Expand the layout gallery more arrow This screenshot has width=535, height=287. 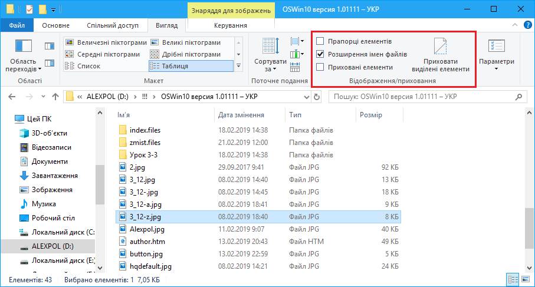point(238,66)
